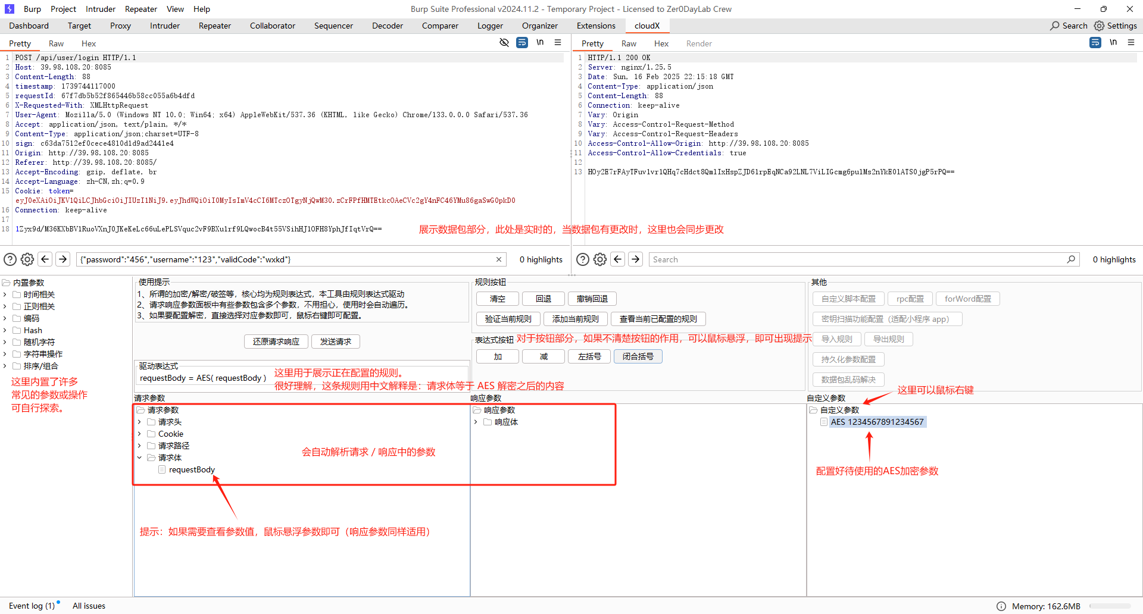Screen dimensions: 1143x614
Task: Open Burp global Search
Action: 1069,26
